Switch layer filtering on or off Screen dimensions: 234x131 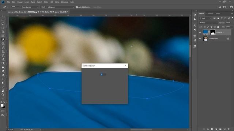(x=233, y=18)
